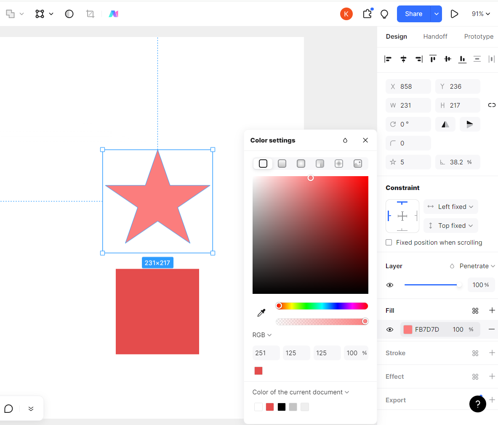Screen dimensions: 498x425
Task: Switch to the Design tab
Action: click(396, 37)
